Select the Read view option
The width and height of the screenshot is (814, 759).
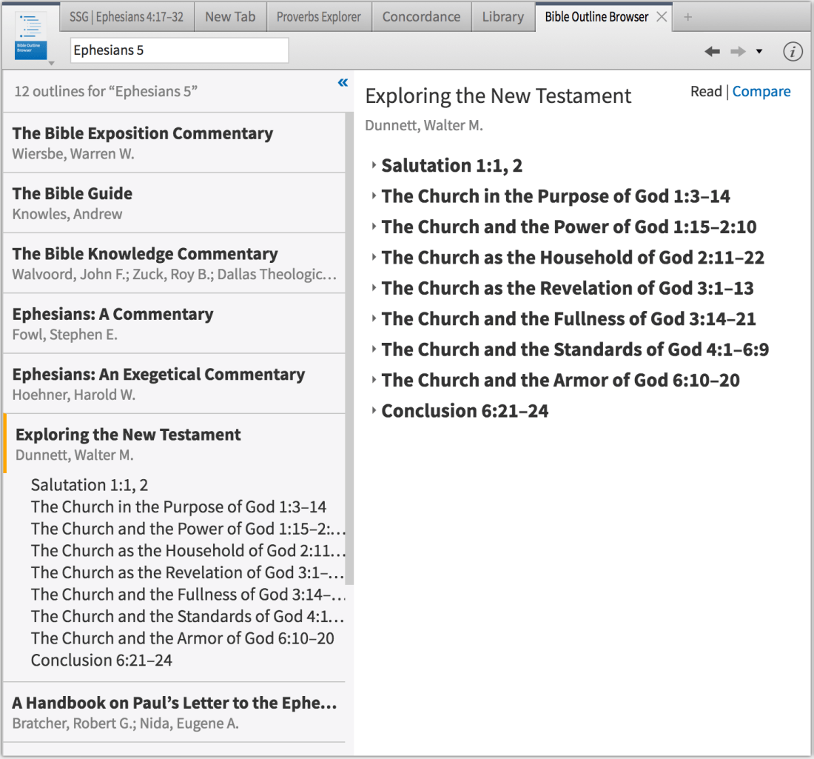(x=705, y=92)
